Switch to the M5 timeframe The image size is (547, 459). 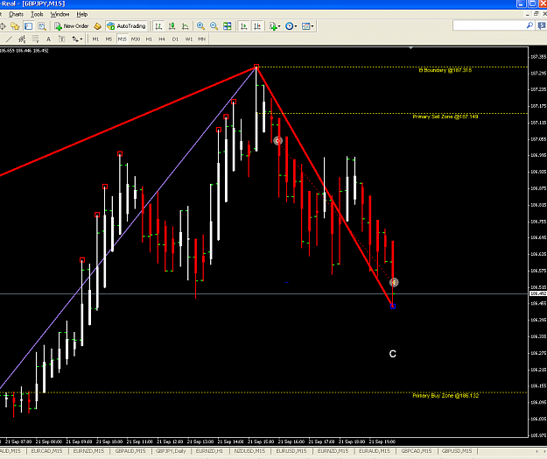pos(109,39)
